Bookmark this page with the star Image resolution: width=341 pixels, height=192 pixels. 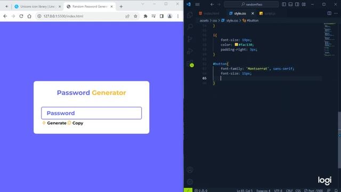click(135, 16)
